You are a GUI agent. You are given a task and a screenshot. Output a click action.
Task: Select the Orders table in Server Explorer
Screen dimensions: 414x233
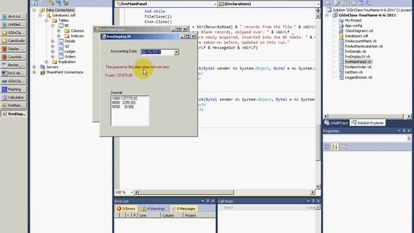70,56
